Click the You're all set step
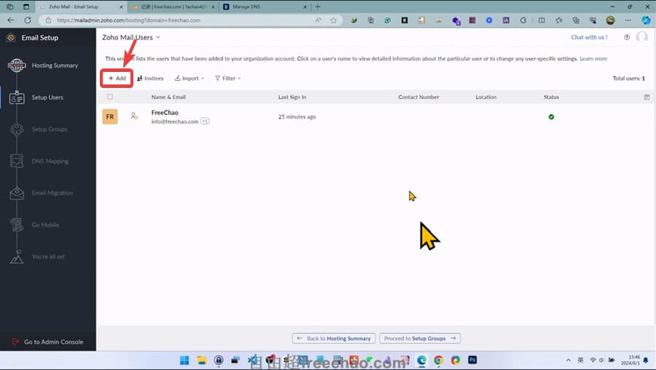656x370 pixels. (48, 256)
